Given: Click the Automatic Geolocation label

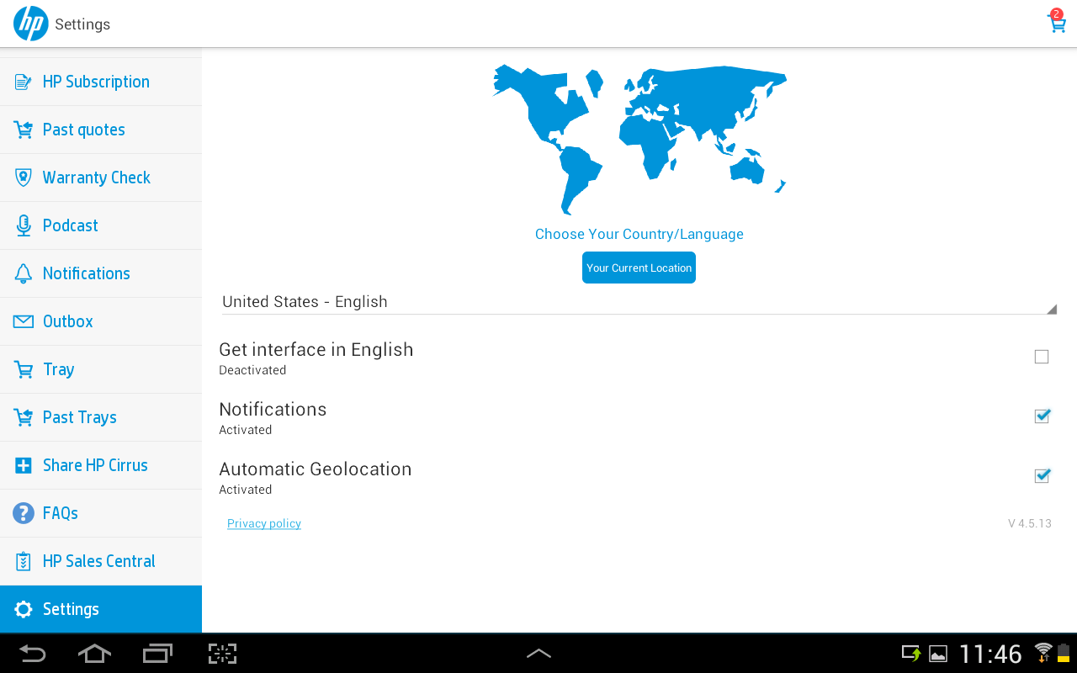Looking at the screenshot, I should point(316,469).
